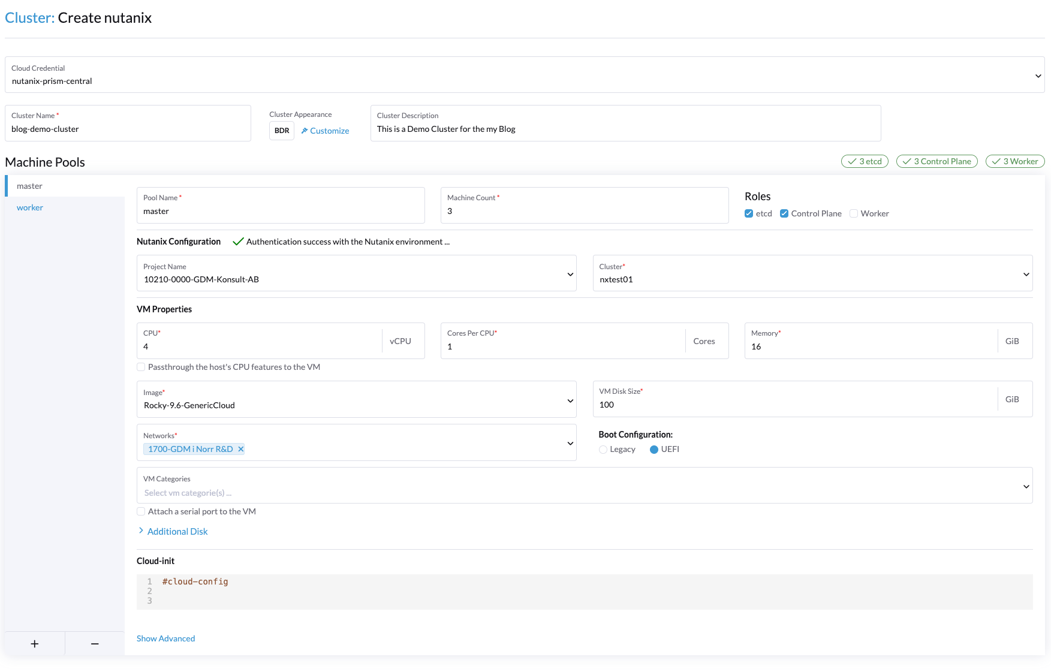Image resolution: width=1051 pixels, height=672 pixels.
Task: Click into the Cloud-init code editor
Action: click(x=585, y=592)
